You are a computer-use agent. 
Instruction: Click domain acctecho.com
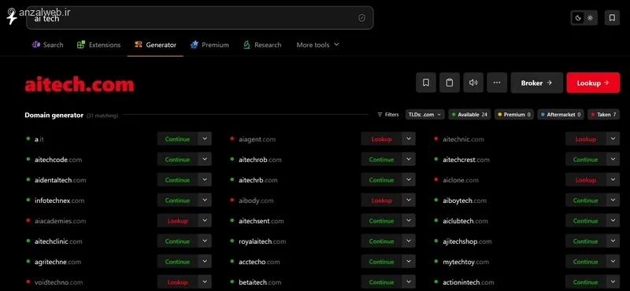tap(259, 262)
